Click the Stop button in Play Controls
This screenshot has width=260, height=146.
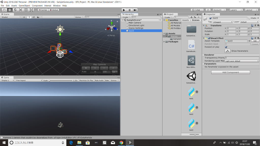point(86,68)
